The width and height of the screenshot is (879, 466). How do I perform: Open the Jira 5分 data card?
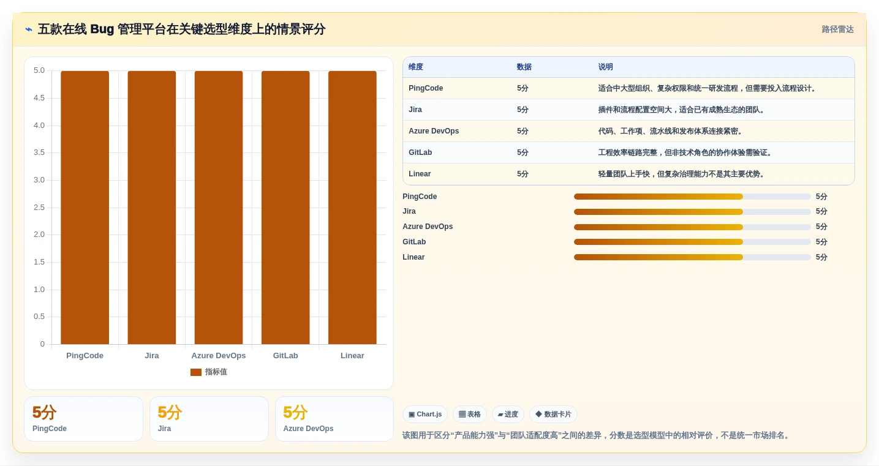pyautogui.click(x=209, y=419)
